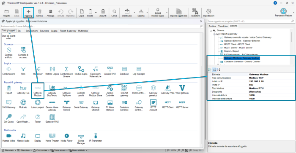Click the Indirizzo IP value 192.168.1.10
This screenshot has height=153, width=296.
pyautogui.click(x=256, y=81)
